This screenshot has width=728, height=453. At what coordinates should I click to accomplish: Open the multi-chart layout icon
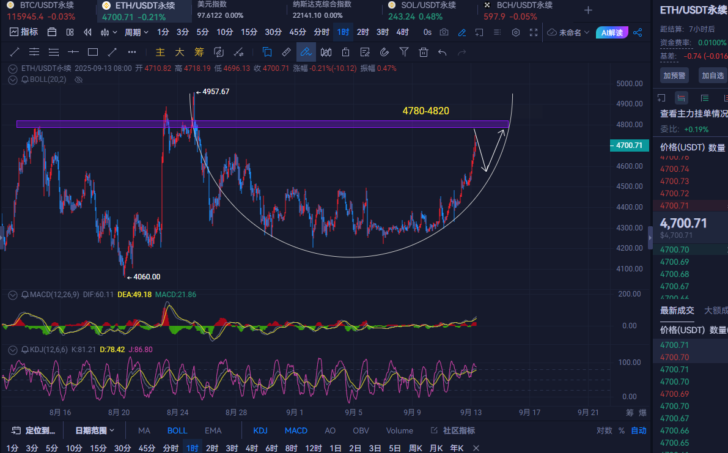70,32
